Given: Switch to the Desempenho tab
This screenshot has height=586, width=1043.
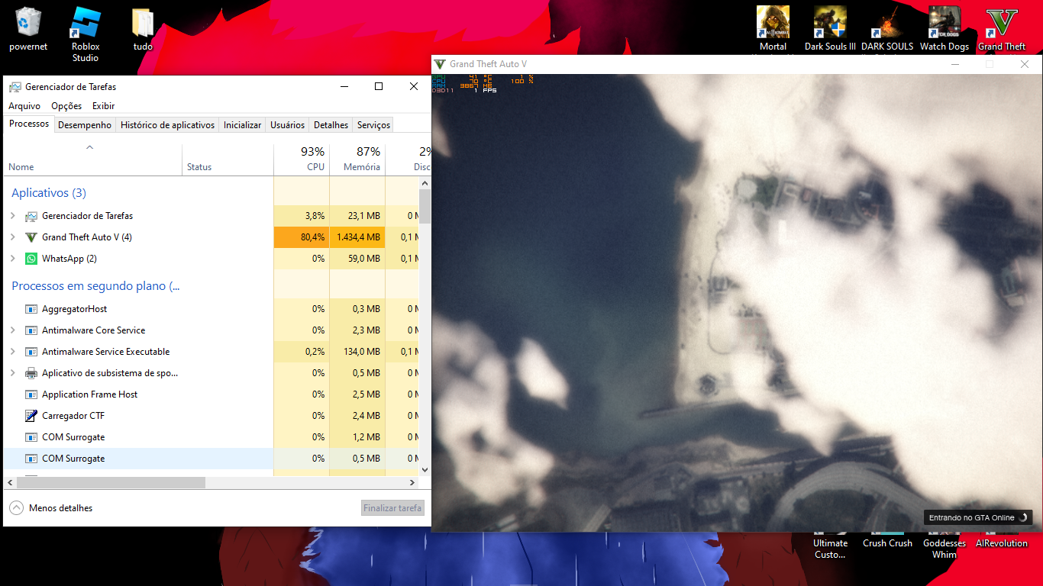Looking at the screenshot, I should [85, 125].
